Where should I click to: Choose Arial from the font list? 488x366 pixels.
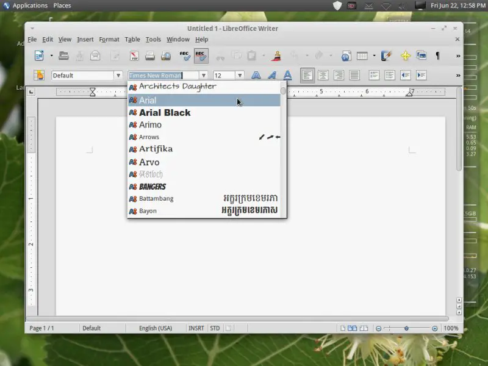coord(204,100)
